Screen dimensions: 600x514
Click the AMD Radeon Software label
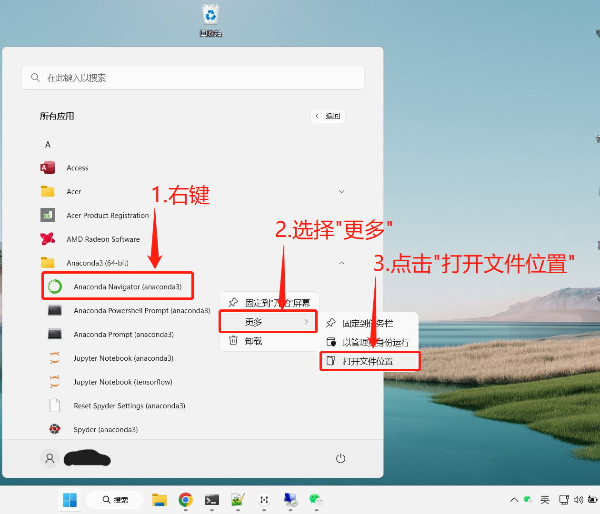[x=103, y=239]
